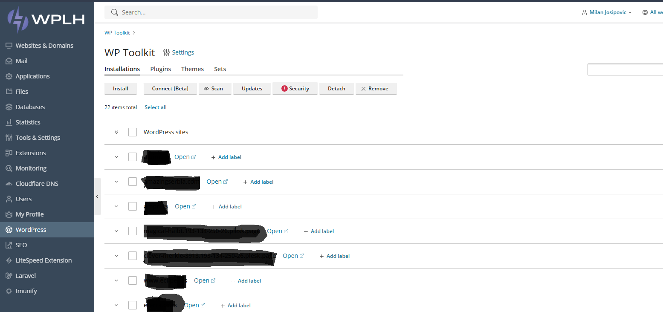Open LiteSpeed Extension in the sidebar
This screenshot has width=663, height=312.
click(x=47, y=260)
